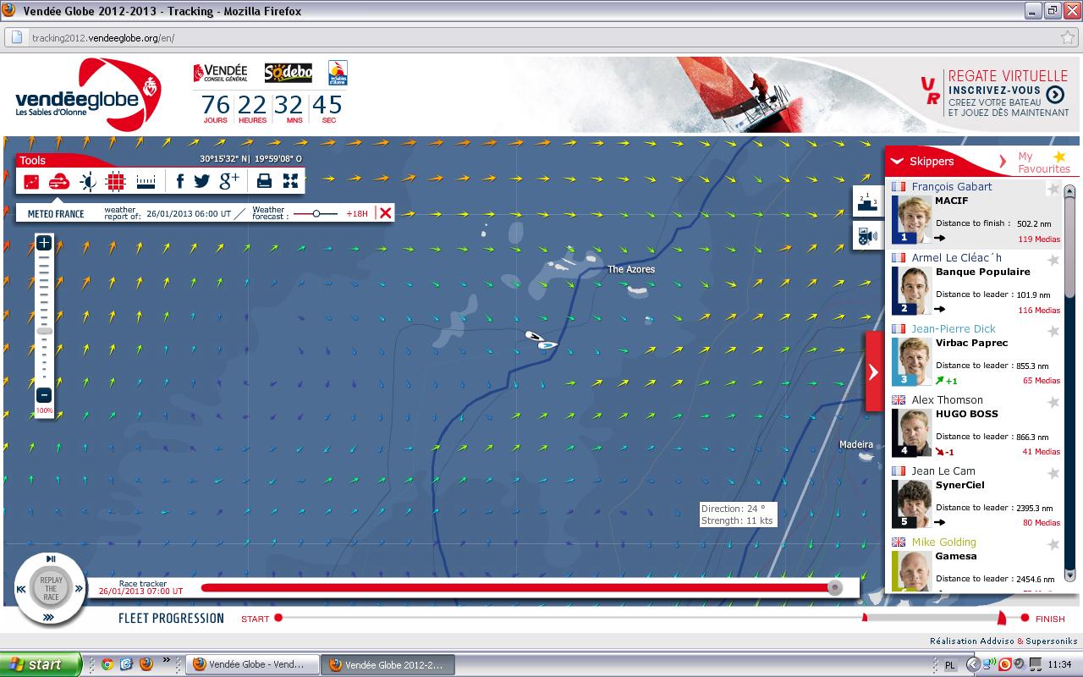The image size is (1083, 677).
Task: Select François Gabart's portrait thumbnail
Action: click(914, 219)
